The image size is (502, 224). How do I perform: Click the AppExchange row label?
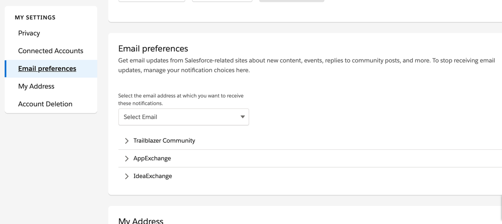(x=152, y=159)
